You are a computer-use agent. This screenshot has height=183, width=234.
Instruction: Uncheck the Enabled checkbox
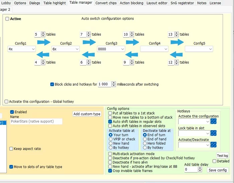point(12,112)
